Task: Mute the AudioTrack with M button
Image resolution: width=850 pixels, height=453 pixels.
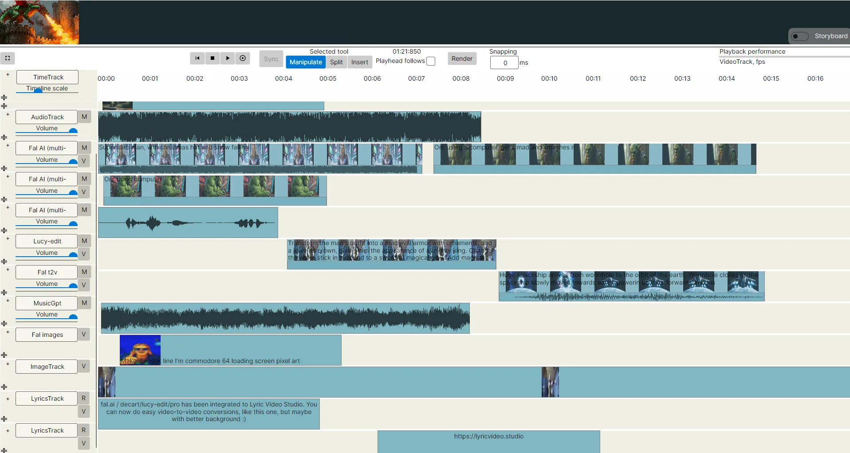Action: (x=84, y=117)
